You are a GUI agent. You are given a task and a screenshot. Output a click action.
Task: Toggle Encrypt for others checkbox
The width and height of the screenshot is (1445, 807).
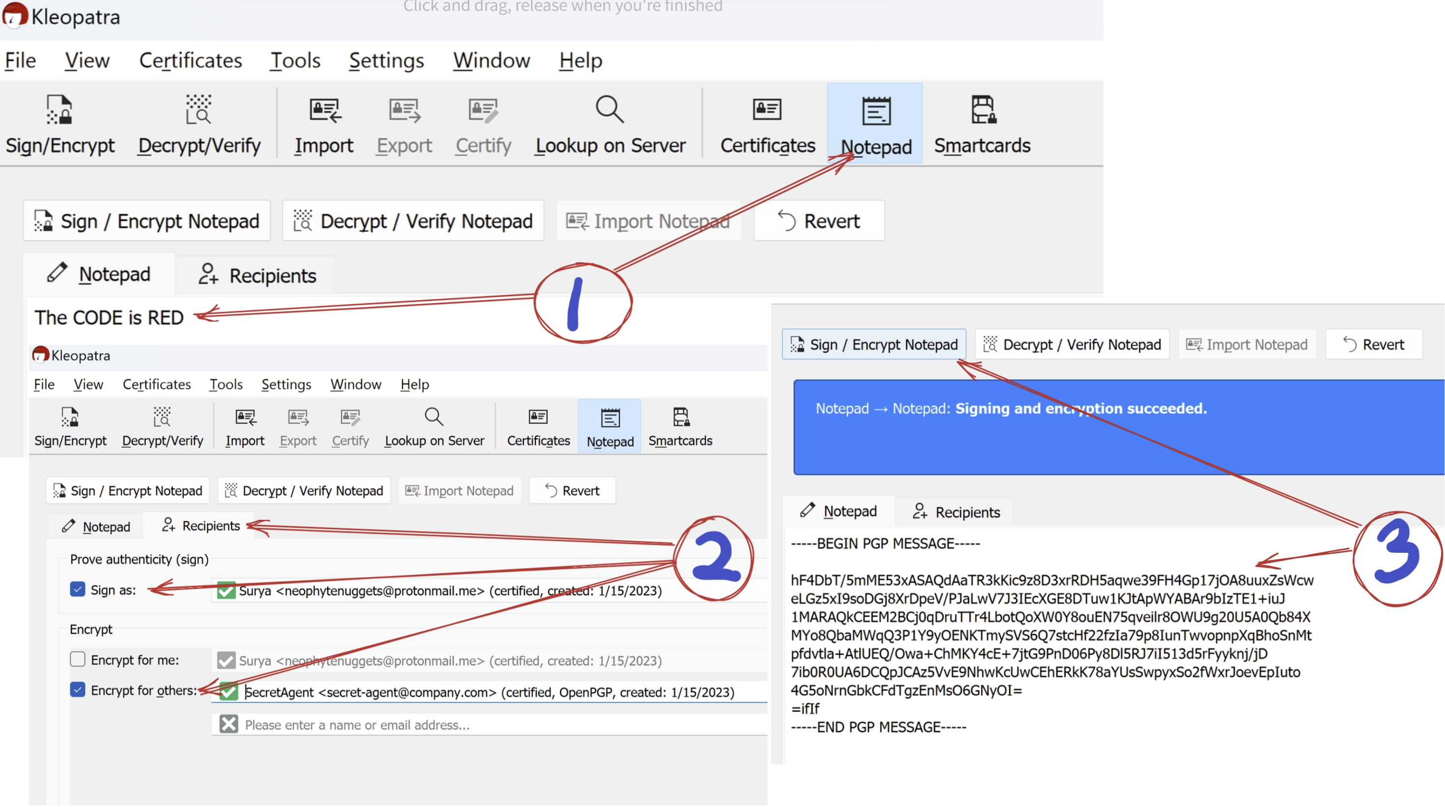pyautogui.click(x=77, y=690)
